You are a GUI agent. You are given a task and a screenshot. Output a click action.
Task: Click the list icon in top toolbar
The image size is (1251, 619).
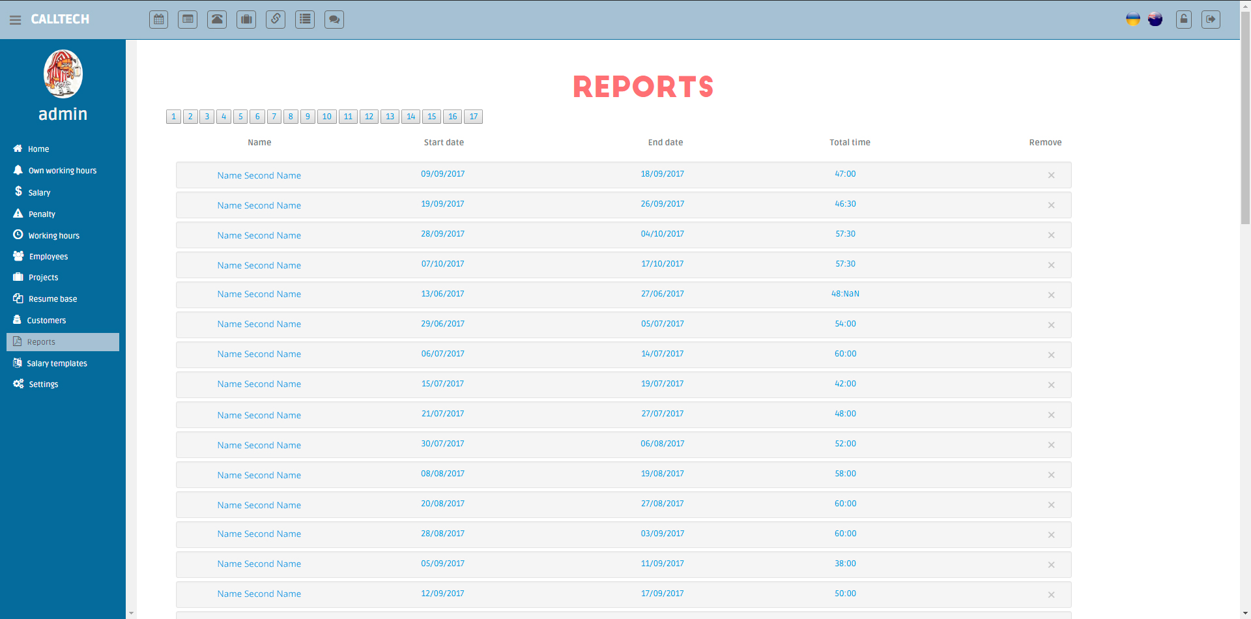click(305, 20)
